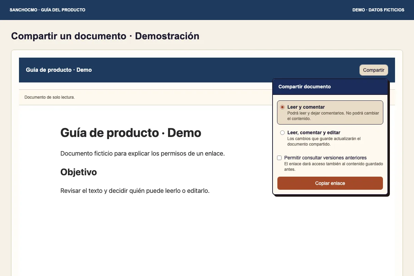Click the 'Objetivo' section heading
The height and width of the screenshot is (276, 414).
coord(79,172)
